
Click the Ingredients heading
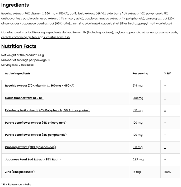point(15,5)
